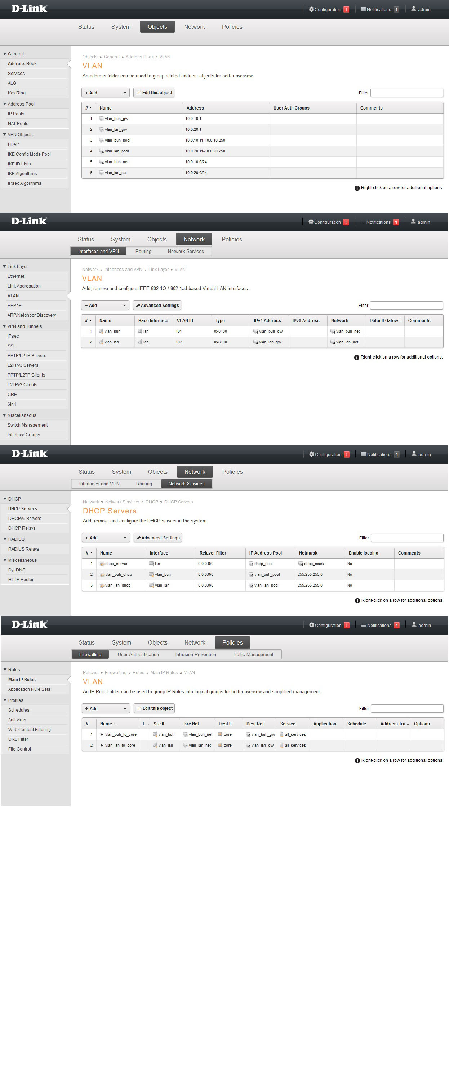Click the arrow icon of vlan_buh_to_core rule
Screen dimensions: 449x1081
(102, 734)
